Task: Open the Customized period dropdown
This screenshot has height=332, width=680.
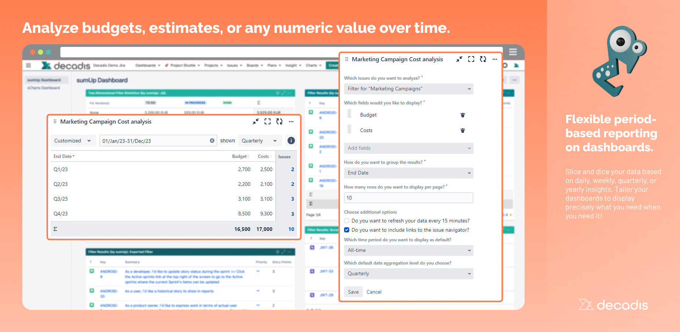Action: click(x=73, y=141)
